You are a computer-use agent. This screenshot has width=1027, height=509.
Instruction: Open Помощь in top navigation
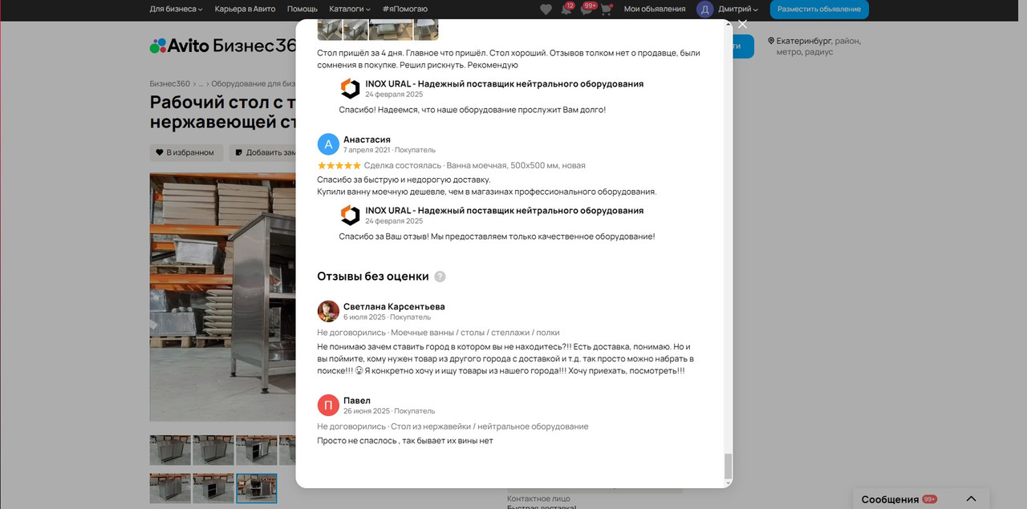pos(302,9)
